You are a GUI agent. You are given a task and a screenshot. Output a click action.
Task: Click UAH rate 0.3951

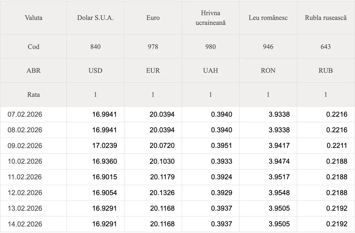tap(222, 146)
